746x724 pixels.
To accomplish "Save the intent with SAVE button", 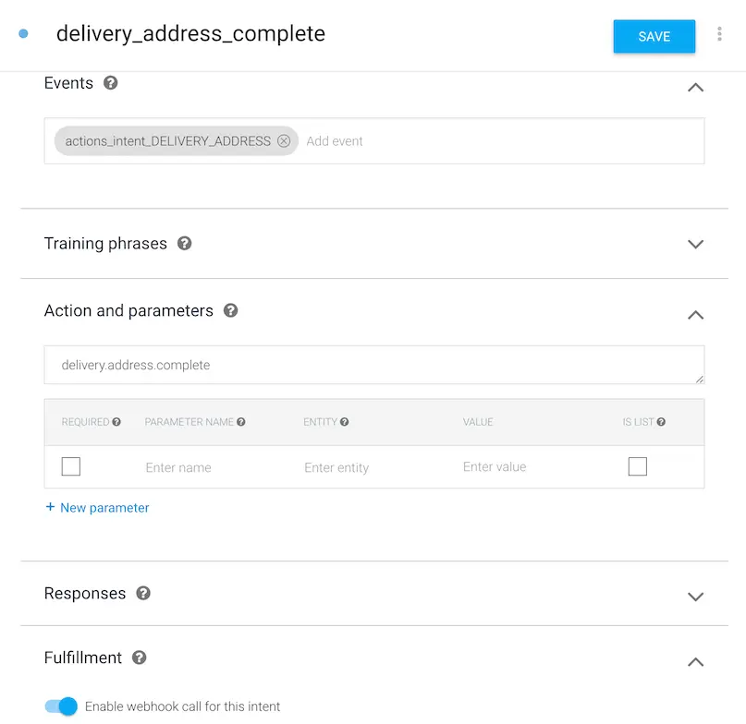I will 654,36.
